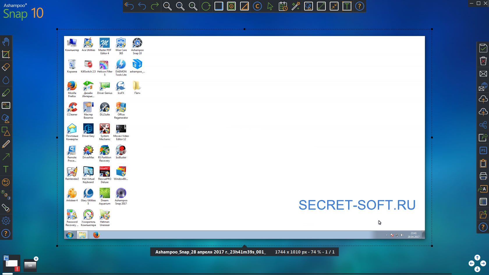Click the shrink image inward arrows icon
489x275 pixels.
(334, 6)
